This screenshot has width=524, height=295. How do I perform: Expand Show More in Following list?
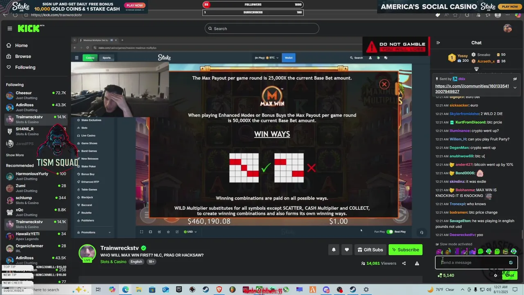[x=15, y=155]
